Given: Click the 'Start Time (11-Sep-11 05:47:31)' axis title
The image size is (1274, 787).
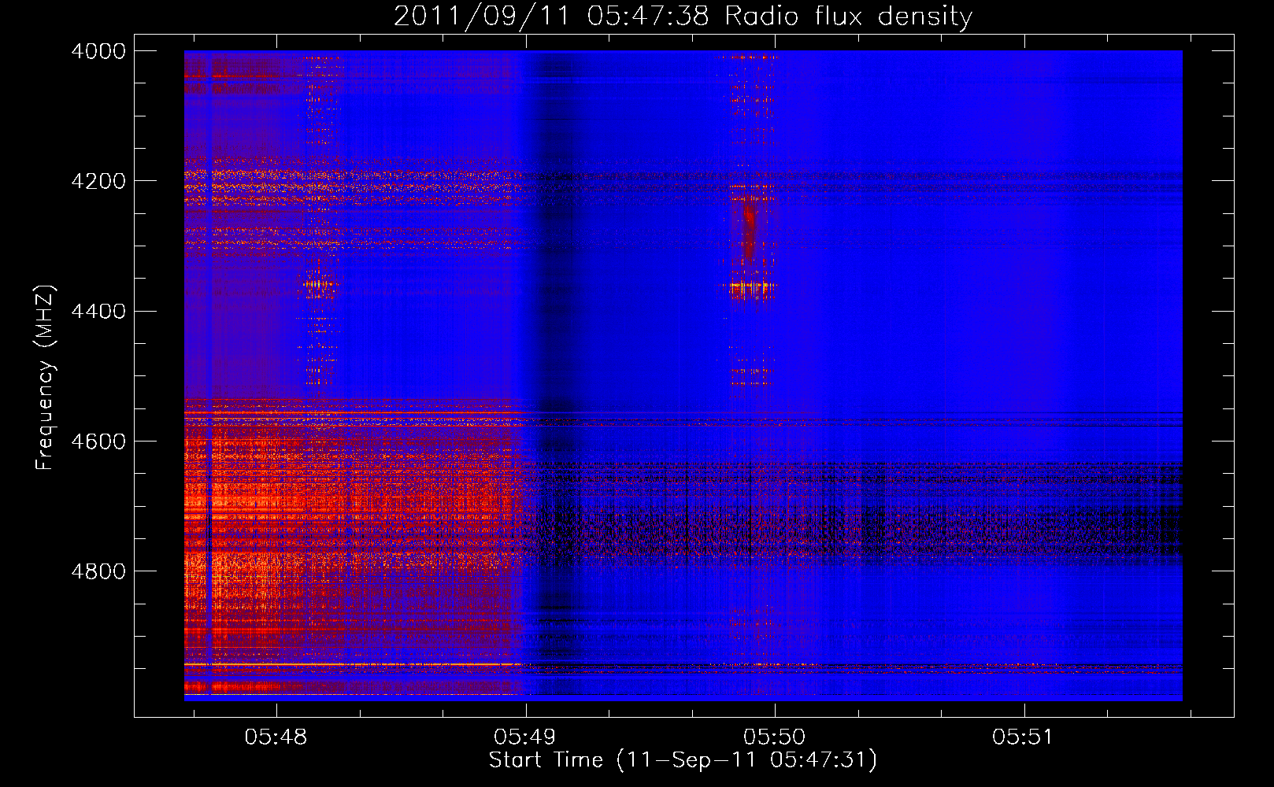Looking at the screenshot, I should pos(683,760).
